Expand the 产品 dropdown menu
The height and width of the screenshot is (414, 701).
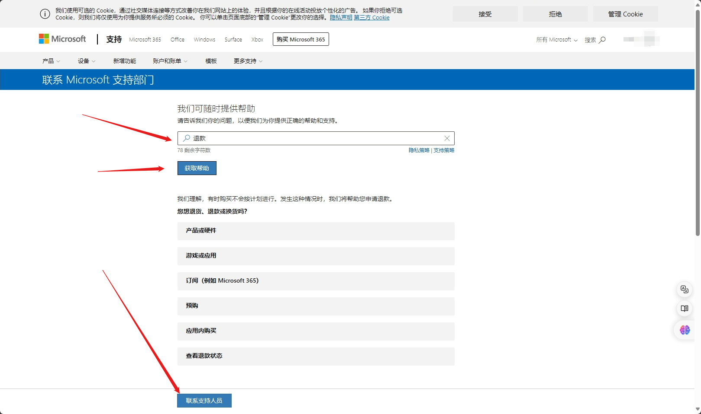tap(51, 61)
